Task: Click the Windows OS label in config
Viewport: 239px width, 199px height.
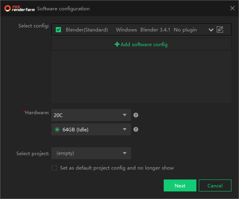Action: tap(126, 30)
